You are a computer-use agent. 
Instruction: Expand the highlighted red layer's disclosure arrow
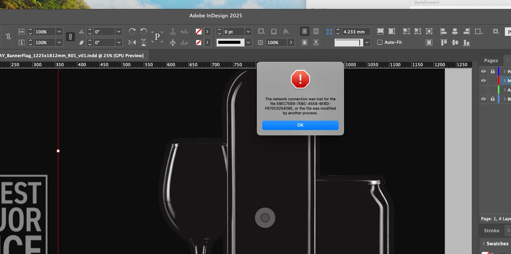coord(505,81)
